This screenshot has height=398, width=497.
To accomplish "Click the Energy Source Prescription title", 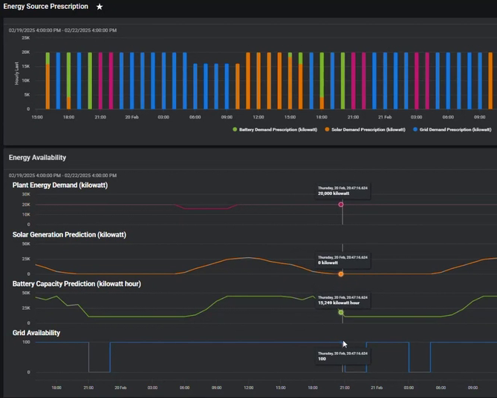I will coord(45,7).
